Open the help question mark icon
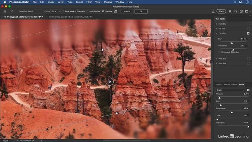252x142 pixels. (241, 11)
